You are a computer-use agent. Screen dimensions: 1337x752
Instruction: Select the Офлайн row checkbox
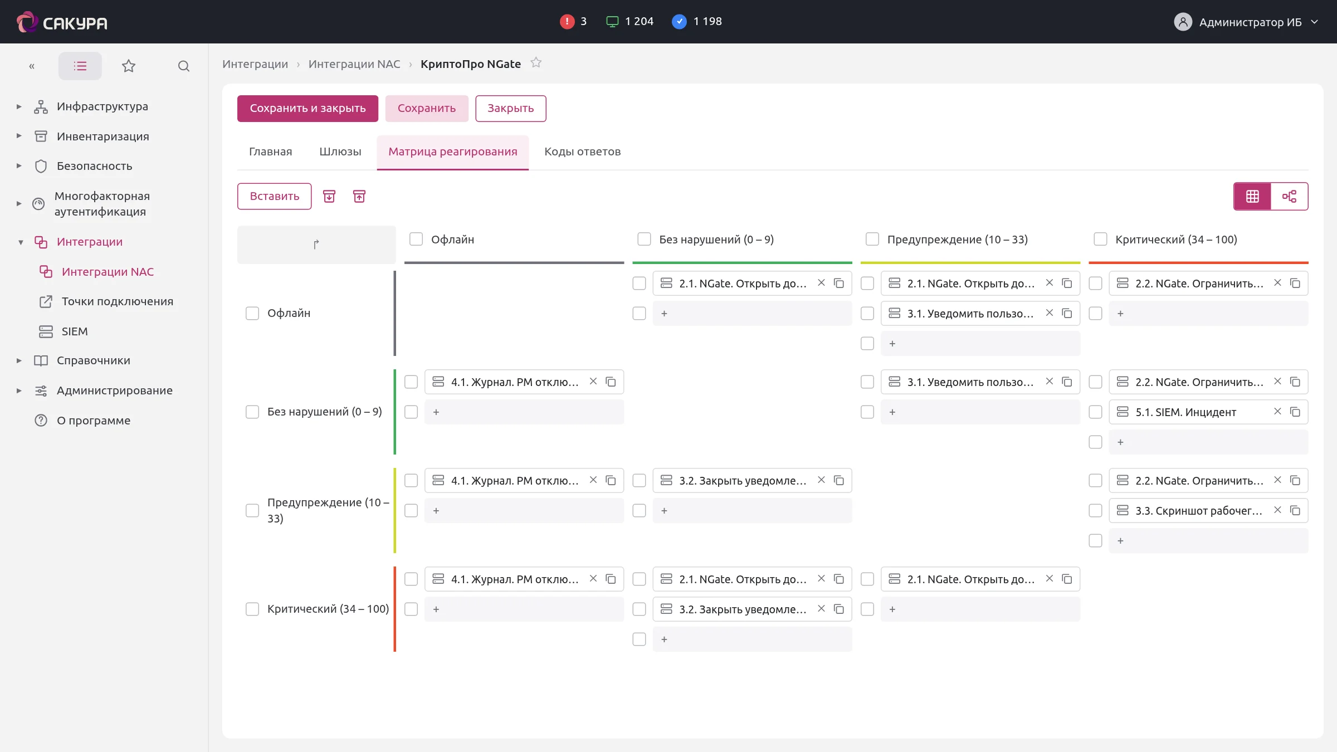(252, 313)
